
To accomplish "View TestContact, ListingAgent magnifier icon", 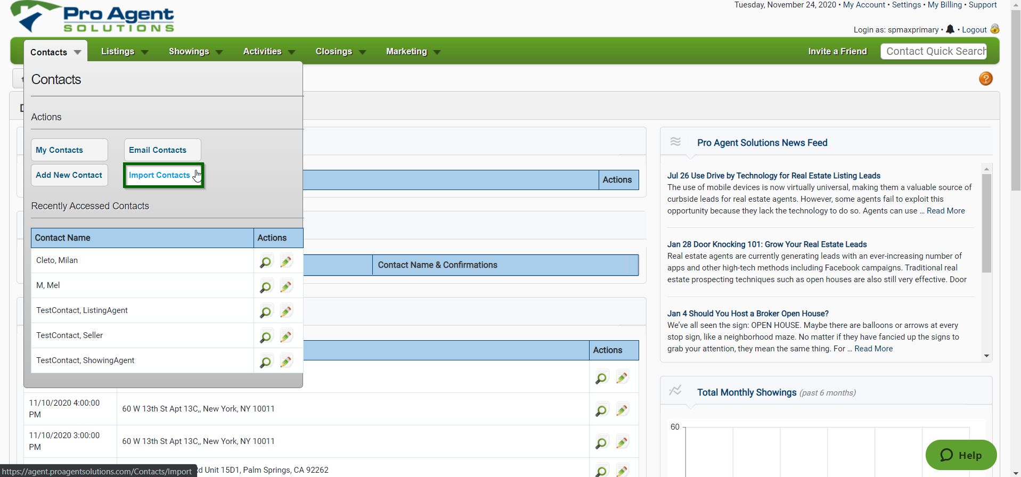I will (x=265, y=311).
